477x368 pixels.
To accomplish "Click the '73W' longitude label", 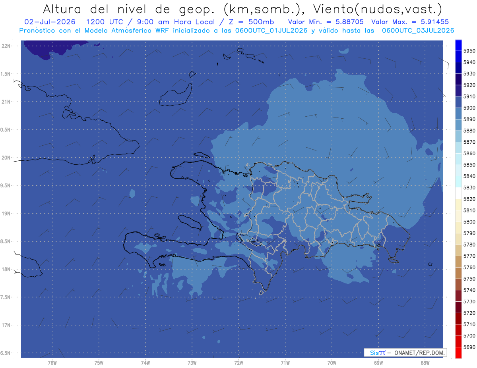I will coord(192,362).
